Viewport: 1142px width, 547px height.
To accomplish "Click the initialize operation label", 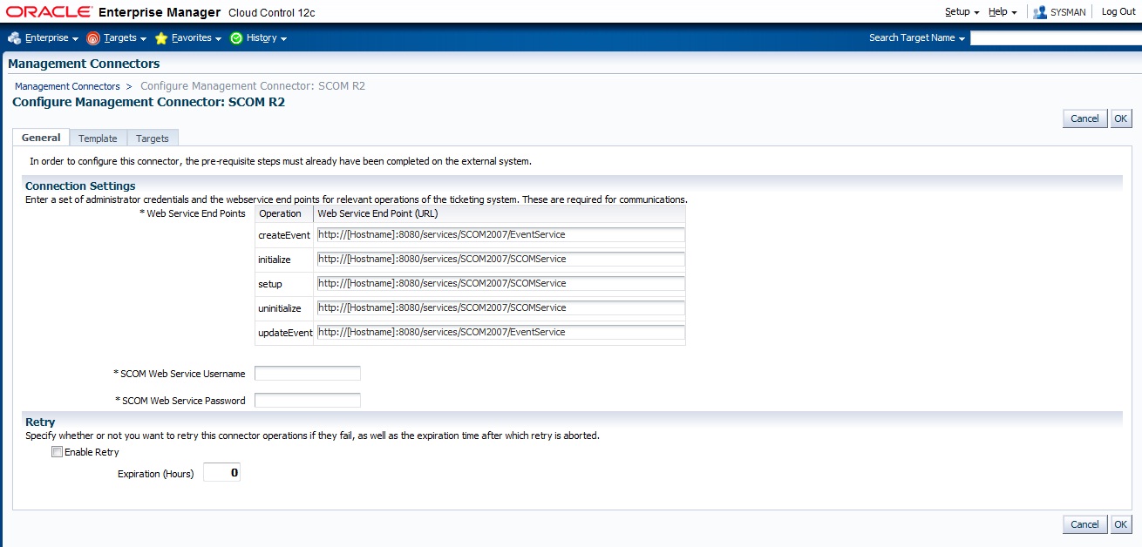I will pyautogui.click(x=275, y=260).
